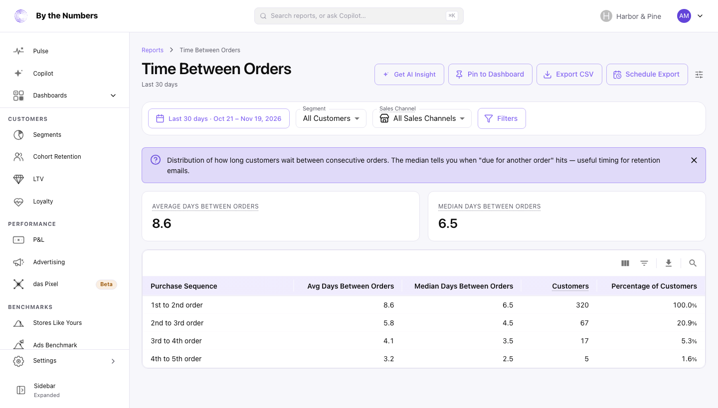Click Pin to Dashboard button
Screen dimensions: 718x408
[x=490, y=74]
